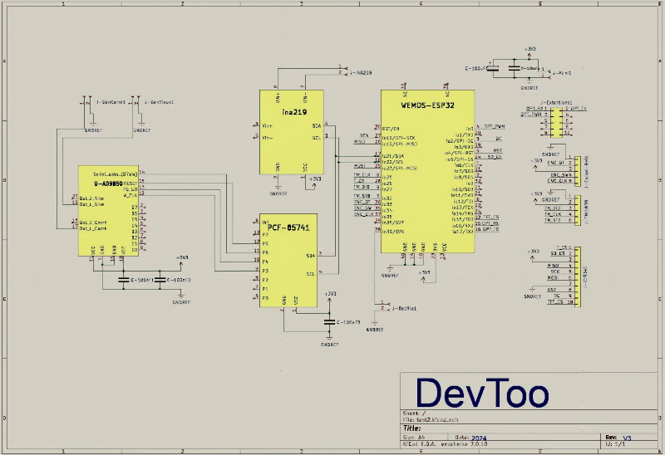Select the J-Extentions1 ten-pin header
The image size is (665, 455).
click(x=557, y=122)
